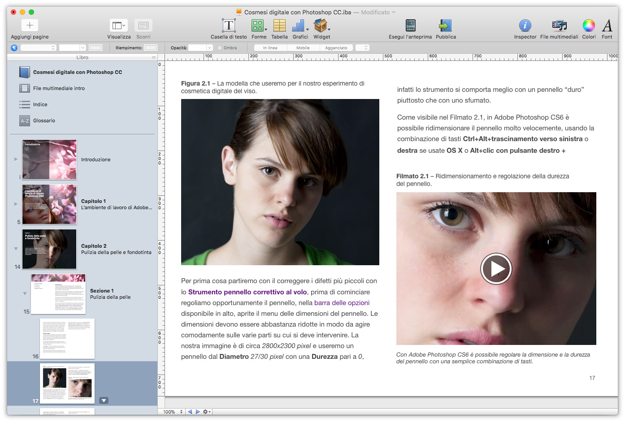Click the Aggiungi pagine plus button
The image size is (625, 422).
pyautogui.click(x=30, y=25)
